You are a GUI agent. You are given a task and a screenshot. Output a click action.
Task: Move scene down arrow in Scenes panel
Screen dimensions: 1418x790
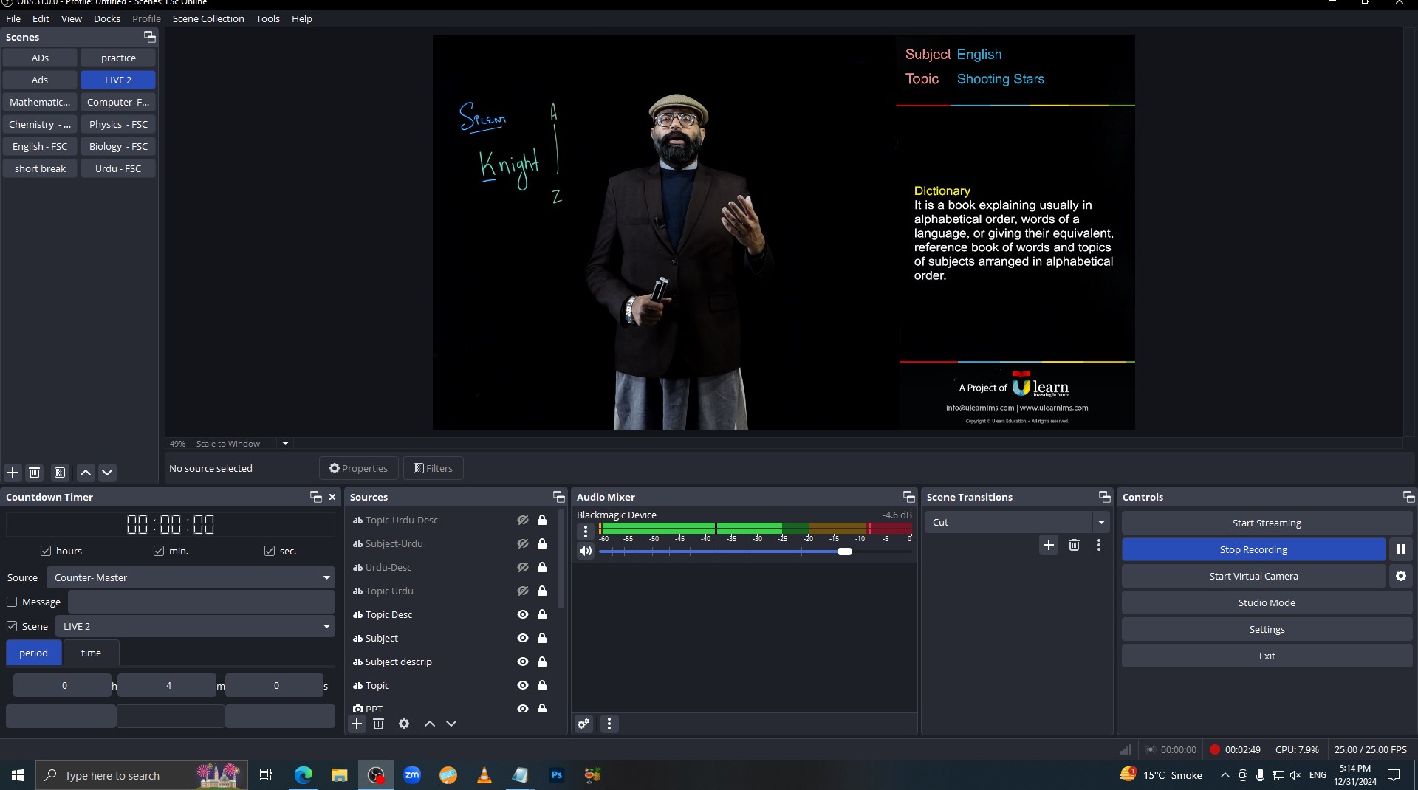click(x=107, y=473)
